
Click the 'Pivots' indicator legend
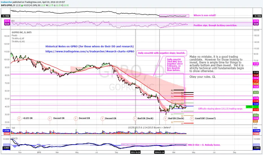coord(14,35)
